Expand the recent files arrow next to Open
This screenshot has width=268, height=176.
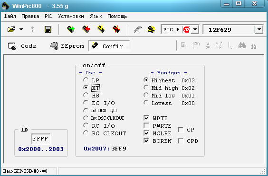point(21,29)
